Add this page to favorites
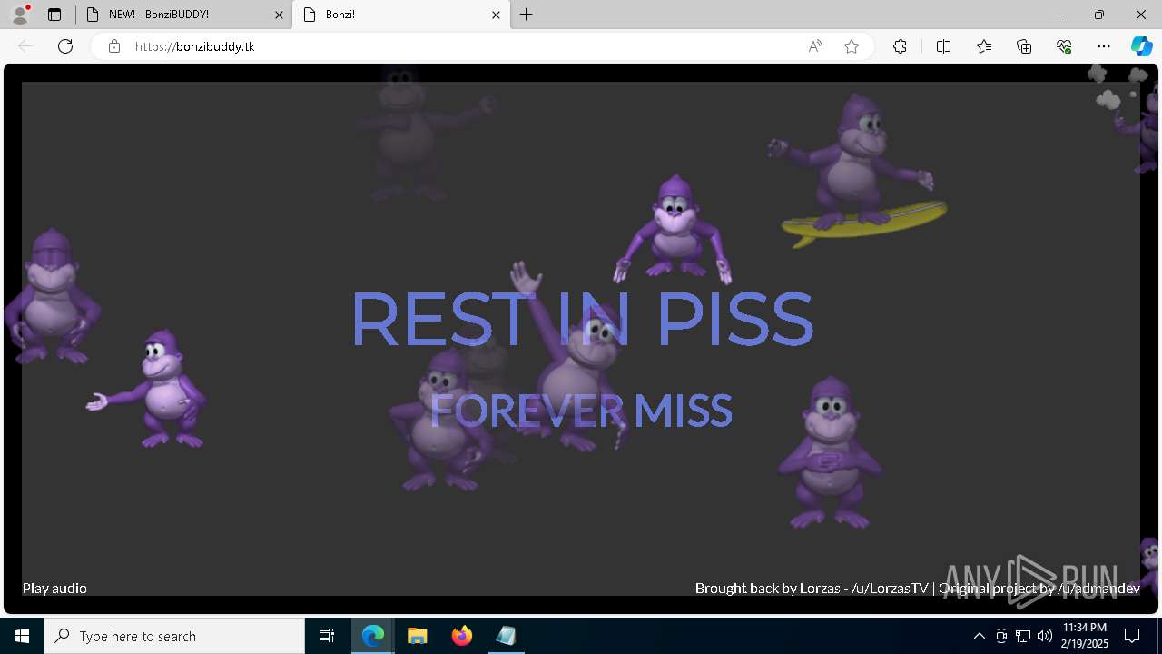This screenshot has width=1162, height=654. pyautogui.click(x=852, y=46)
